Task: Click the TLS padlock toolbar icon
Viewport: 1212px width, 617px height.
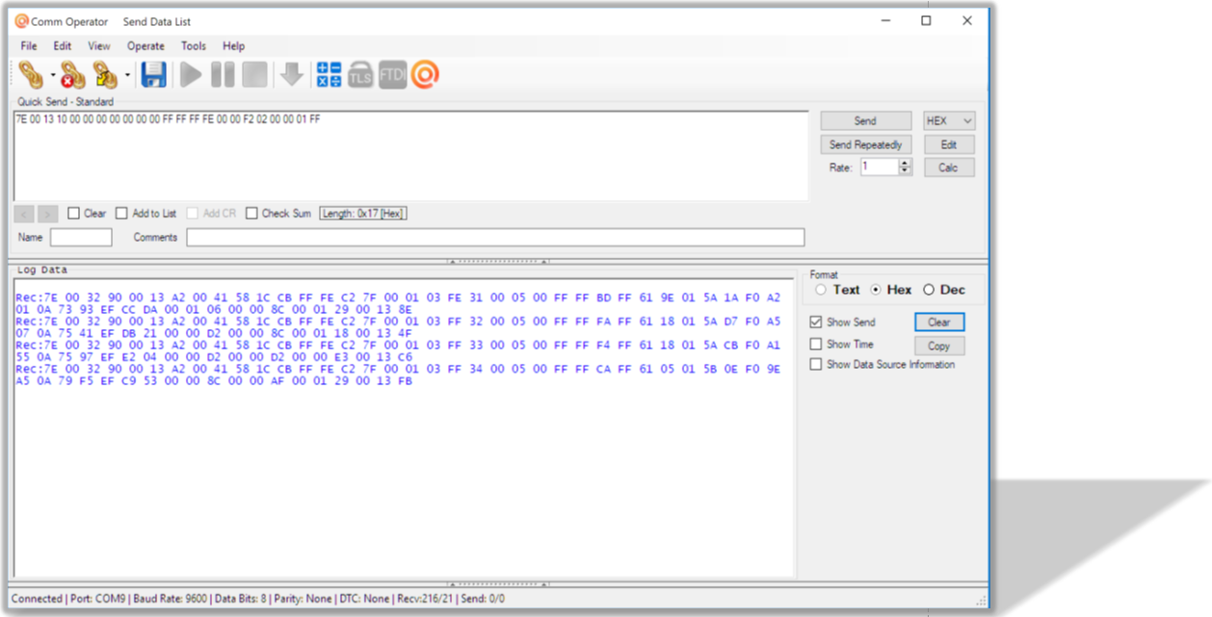Action: click(x=360, y=74)
